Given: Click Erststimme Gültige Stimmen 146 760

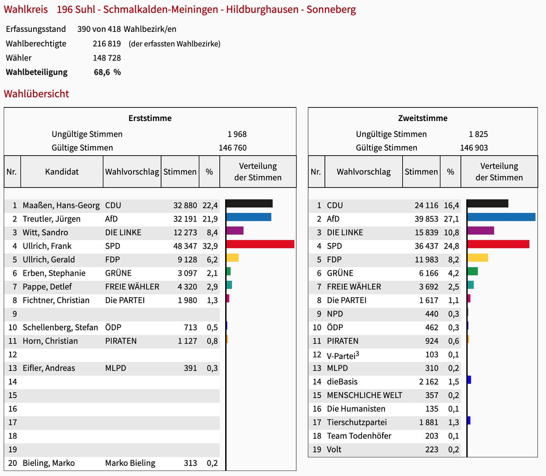Looking at the screenshot, I should point(233,147).
